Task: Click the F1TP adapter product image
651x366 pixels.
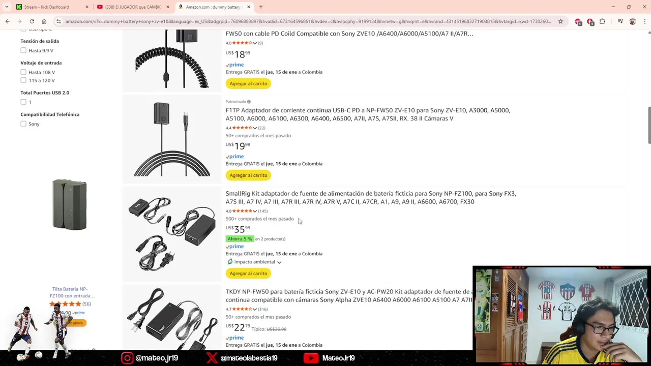Action: coord(172,139)
